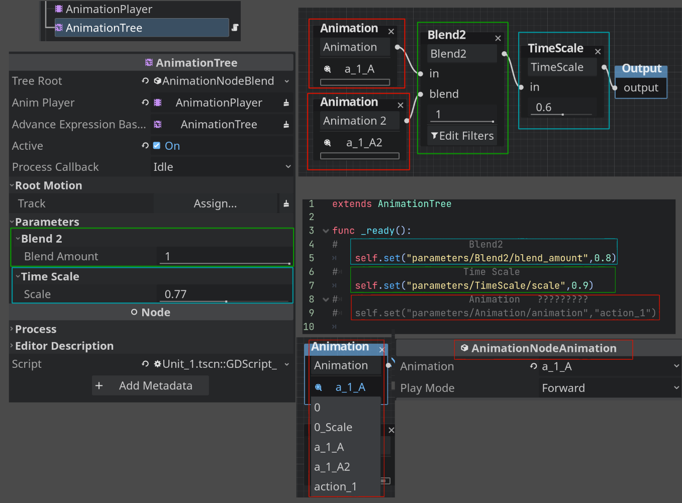Close the first Animation graph node

(x=391, y=32)
